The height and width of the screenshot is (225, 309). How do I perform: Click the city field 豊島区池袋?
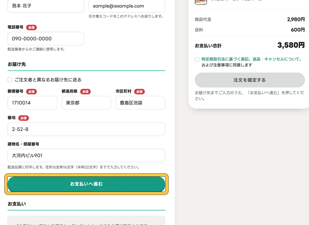(x=140, y=103)
